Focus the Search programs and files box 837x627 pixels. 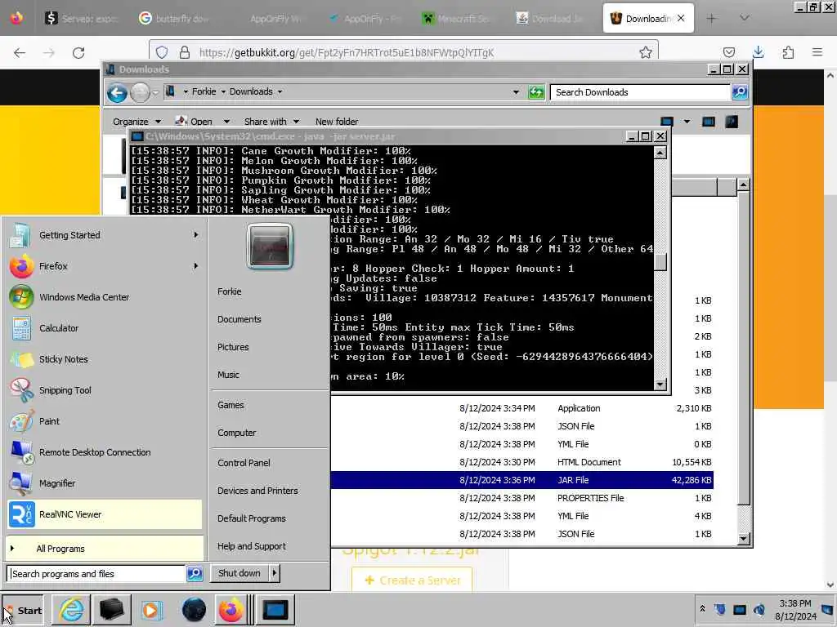point(97,574)
